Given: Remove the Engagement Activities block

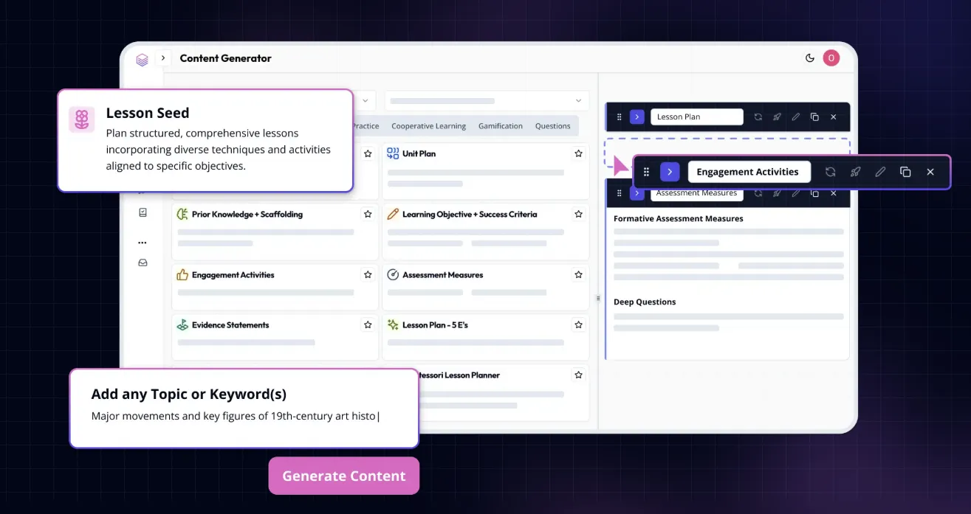Looking at the screenshot, I should [x=930, y=172].
